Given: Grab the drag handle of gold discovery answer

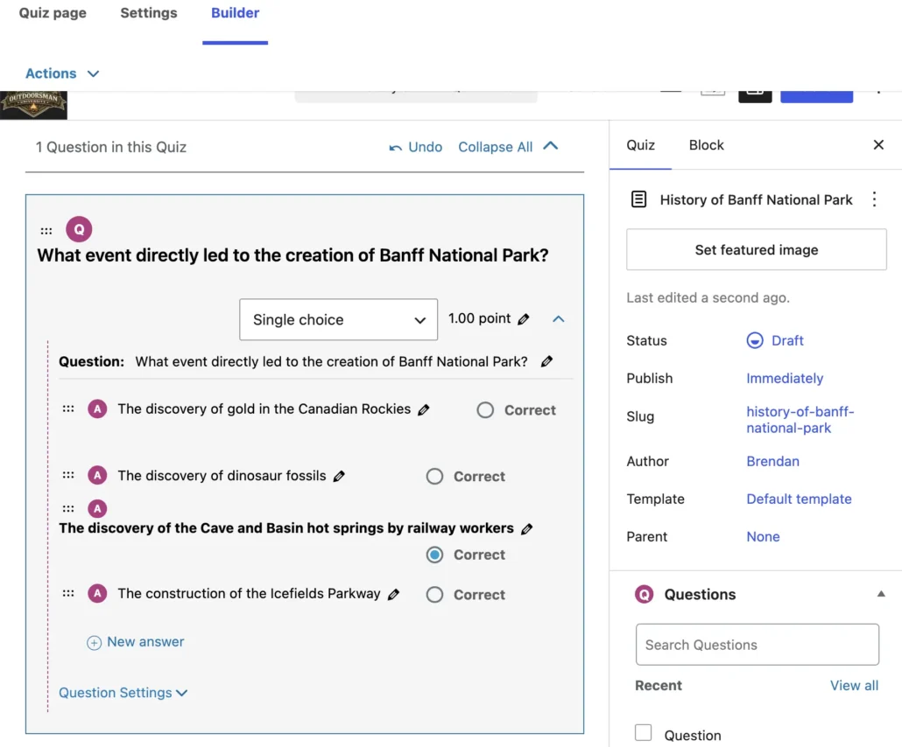Looking at the screenshot, I should pos(68,409).
